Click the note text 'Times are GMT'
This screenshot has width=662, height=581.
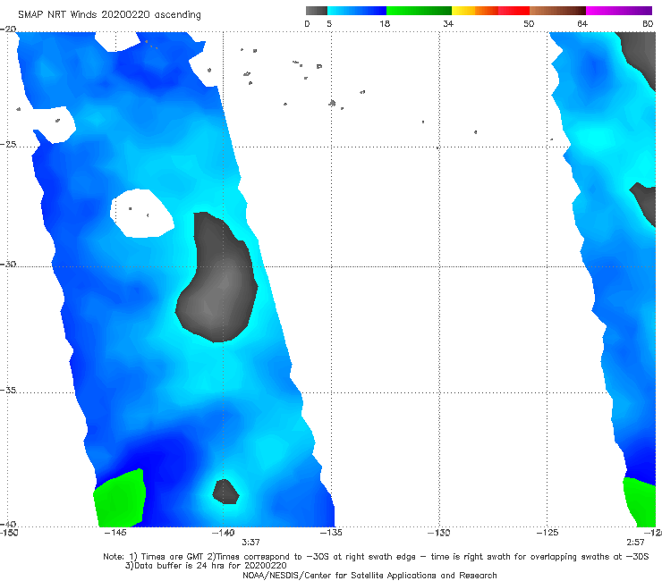tap(170, 557)
